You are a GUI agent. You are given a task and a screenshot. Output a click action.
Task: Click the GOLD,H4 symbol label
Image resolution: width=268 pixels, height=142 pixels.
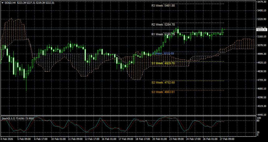[9, 2]
